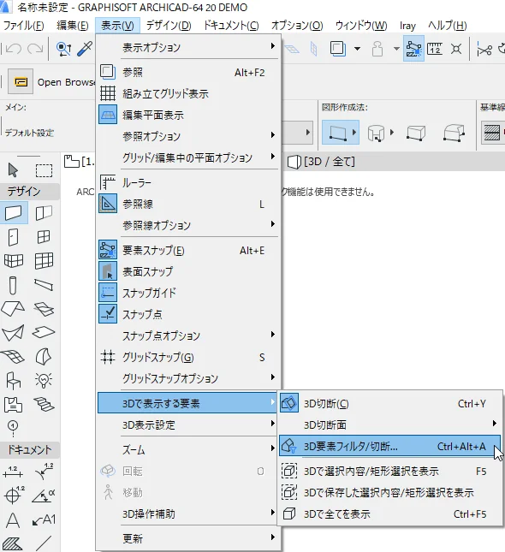Screen dimensions: 505x552
Task: Choose 3D要素フィルタ/切断 menu item
Action: [x=390, y=447]
